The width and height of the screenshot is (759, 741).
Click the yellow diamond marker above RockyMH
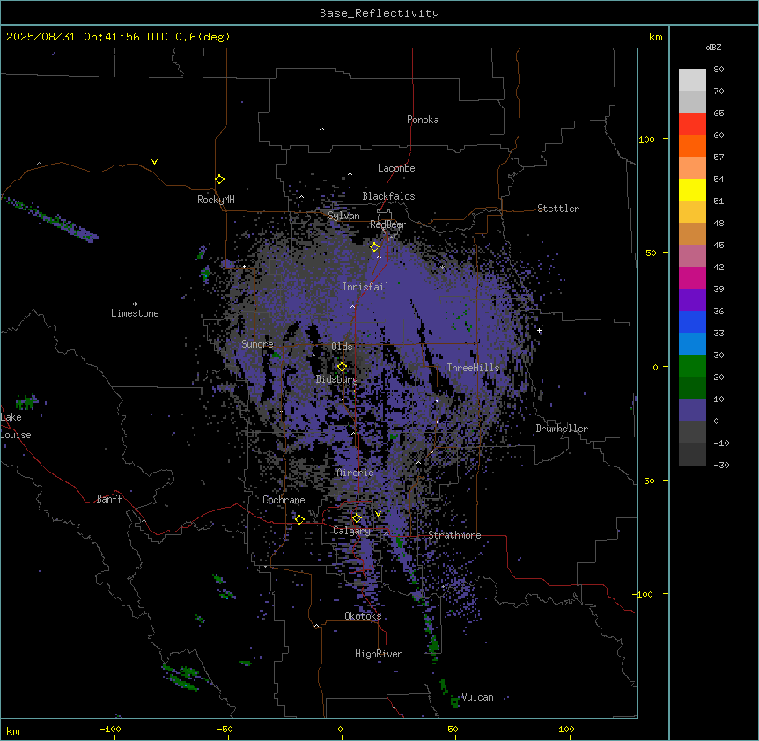pos(219,180)
